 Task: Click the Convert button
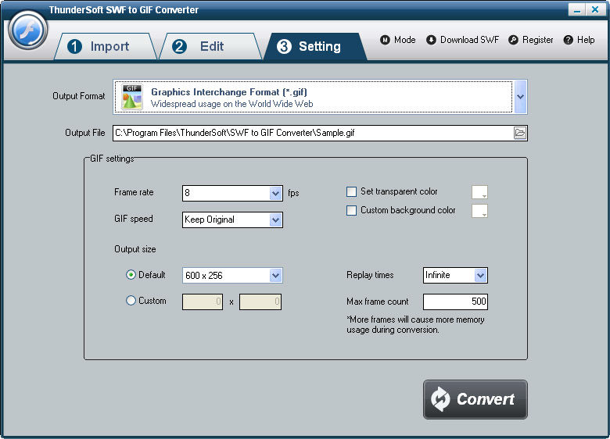(475, 399)
